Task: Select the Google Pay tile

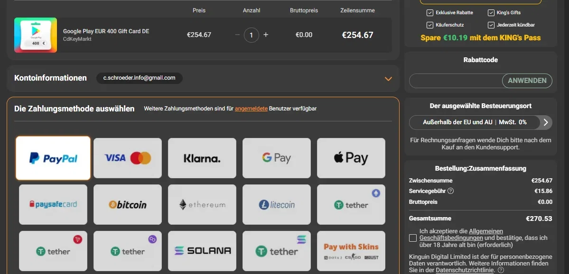Action: pyautogui.click(x=277, y=158)
